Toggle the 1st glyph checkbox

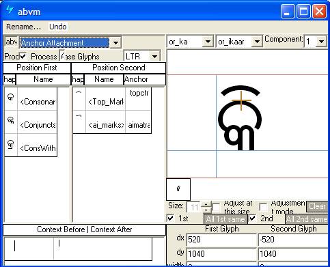point(170,218)
